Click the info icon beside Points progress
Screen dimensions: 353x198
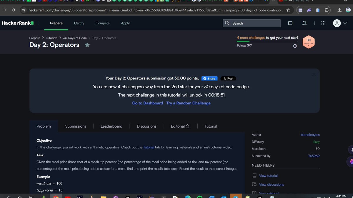(295, 46)
